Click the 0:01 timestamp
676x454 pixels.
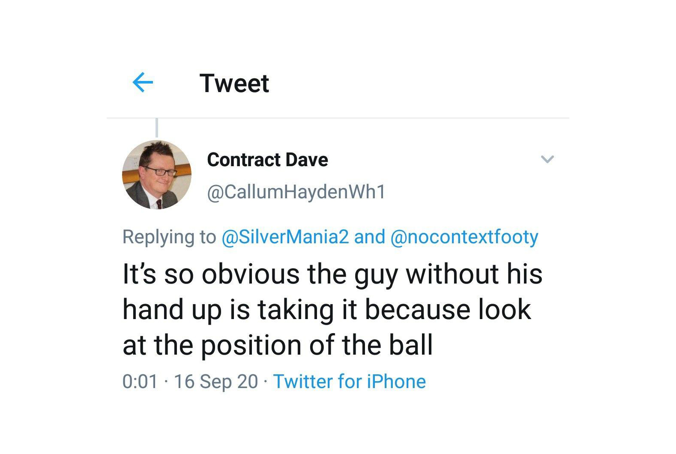point(140,382)
